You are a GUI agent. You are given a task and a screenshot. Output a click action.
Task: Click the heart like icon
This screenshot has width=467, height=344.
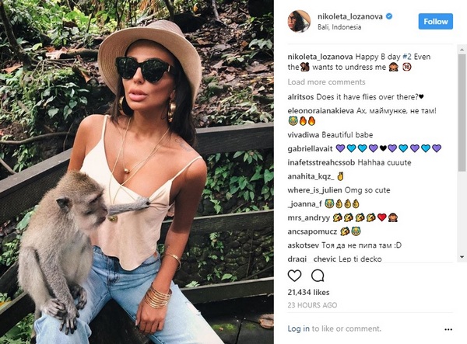pyautogui.click(x=294, y=276)
